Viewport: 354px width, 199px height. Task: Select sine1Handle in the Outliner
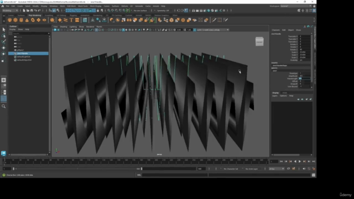[28, 54]
